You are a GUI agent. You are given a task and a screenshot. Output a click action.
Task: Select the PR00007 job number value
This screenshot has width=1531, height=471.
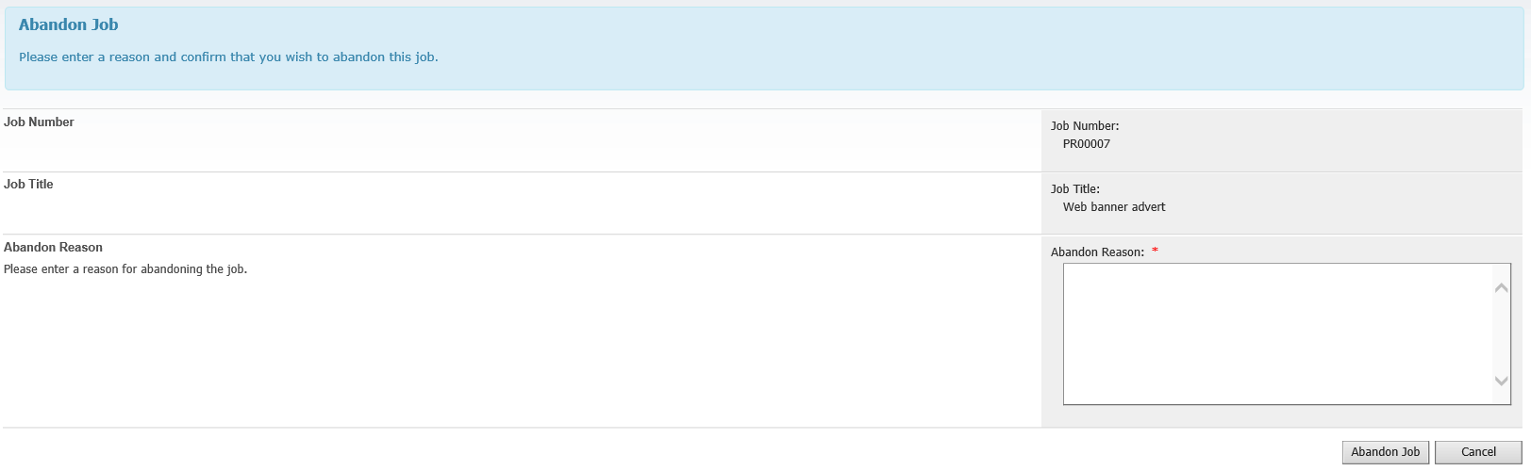point(1087,144)
